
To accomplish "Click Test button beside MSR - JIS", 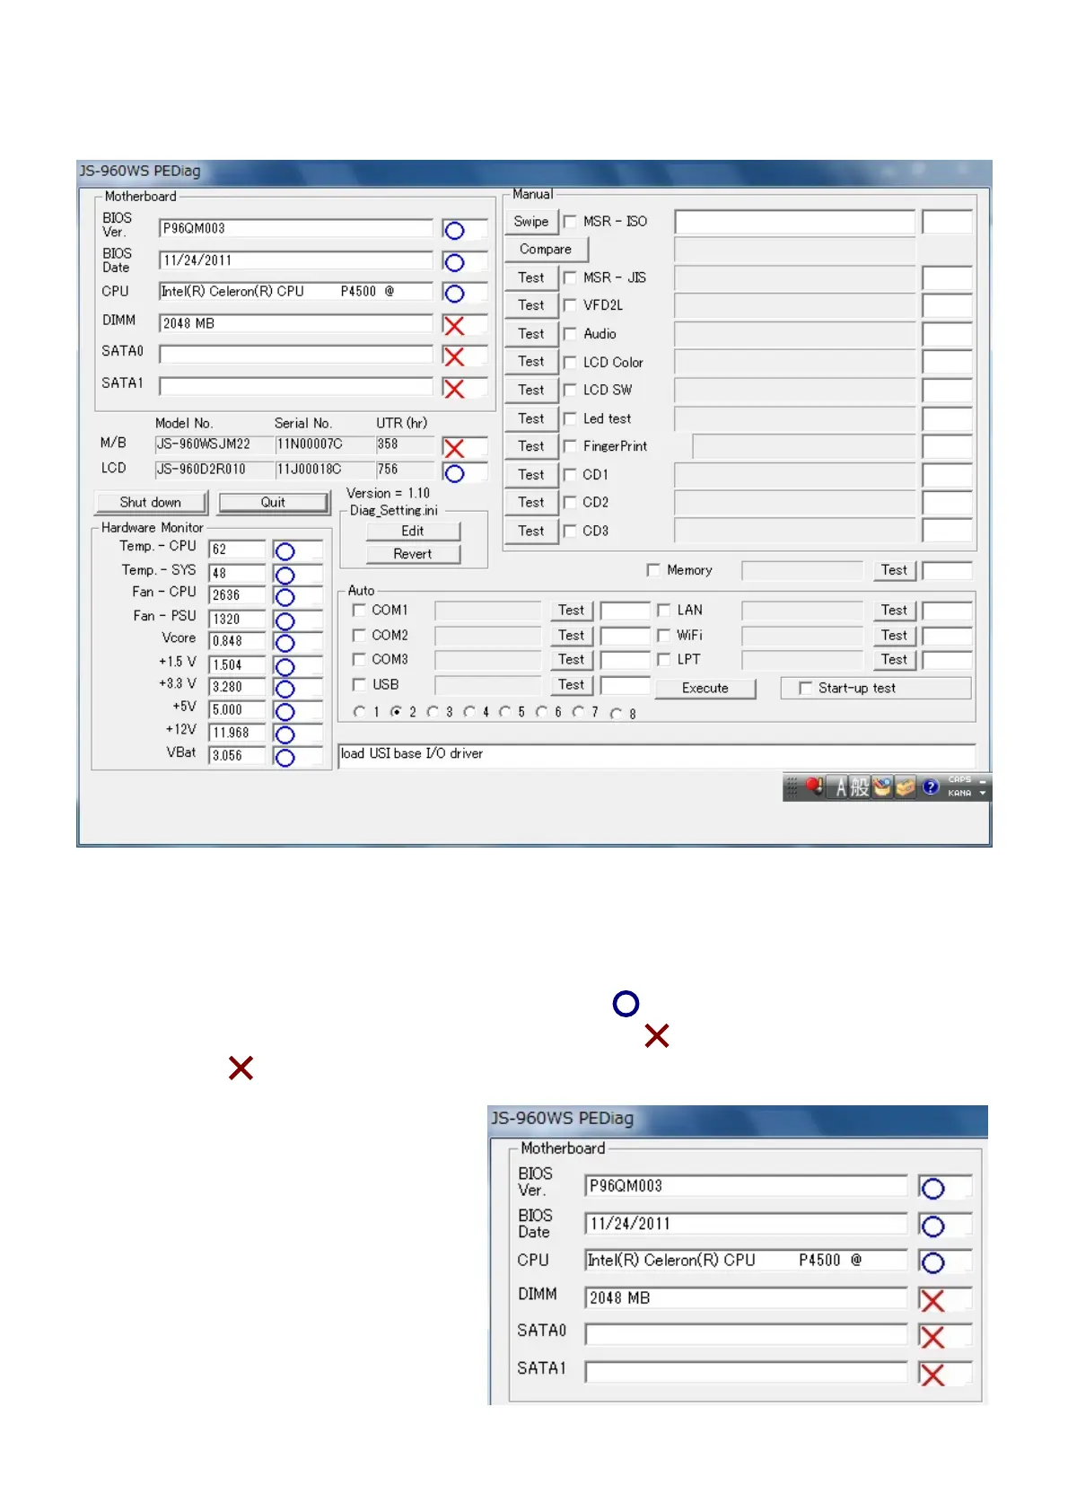I will [531, 278].
